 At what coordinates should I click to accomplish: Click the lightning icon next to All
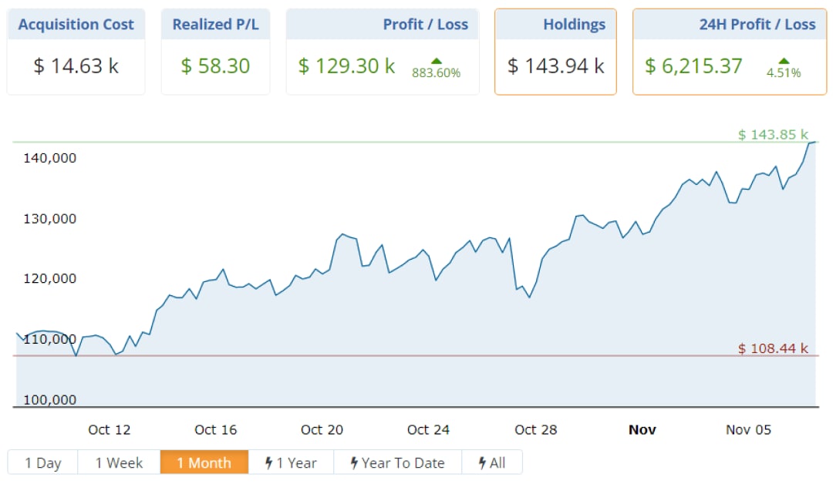482,463
